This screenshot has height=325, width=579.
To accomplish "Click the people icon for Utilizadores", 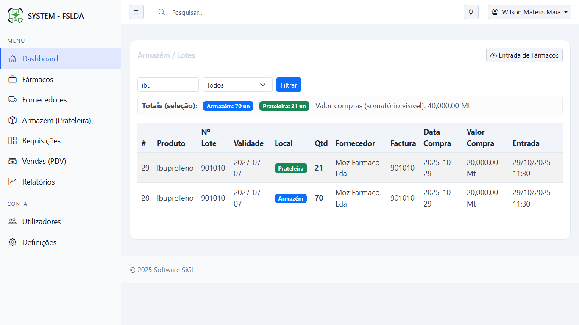I will tap(13, 222).
